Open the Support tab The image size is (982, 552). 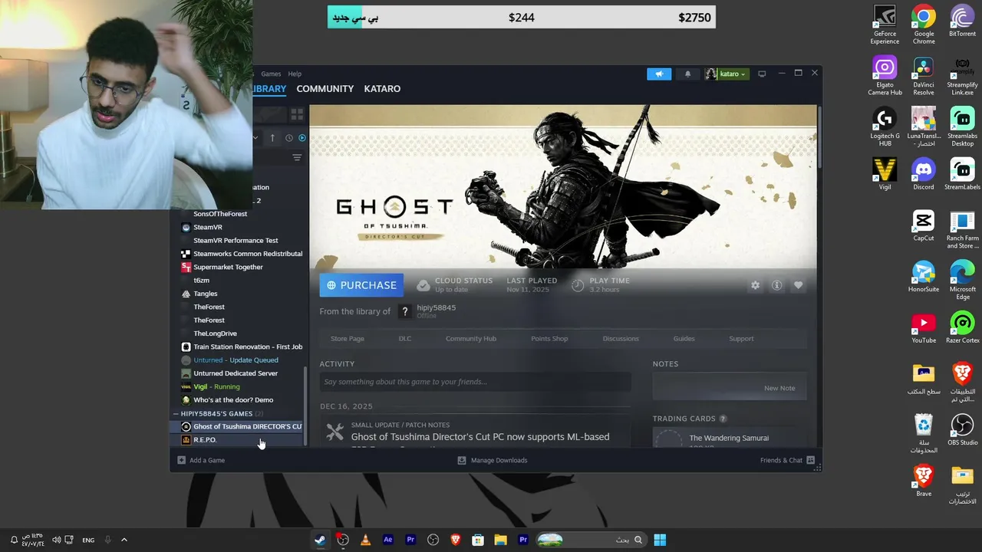[x=741, y=339]
